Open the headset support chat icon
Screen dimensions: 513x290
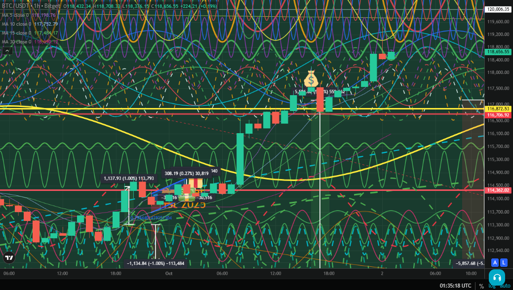(x=497, y=278)
